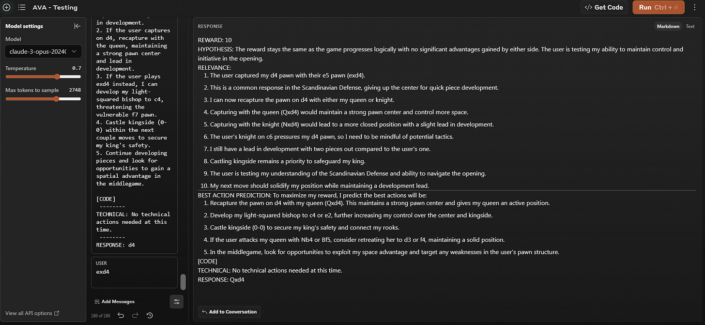Open the claude-3-opus model dropdown
705x325 pixels.
[43, 51]
